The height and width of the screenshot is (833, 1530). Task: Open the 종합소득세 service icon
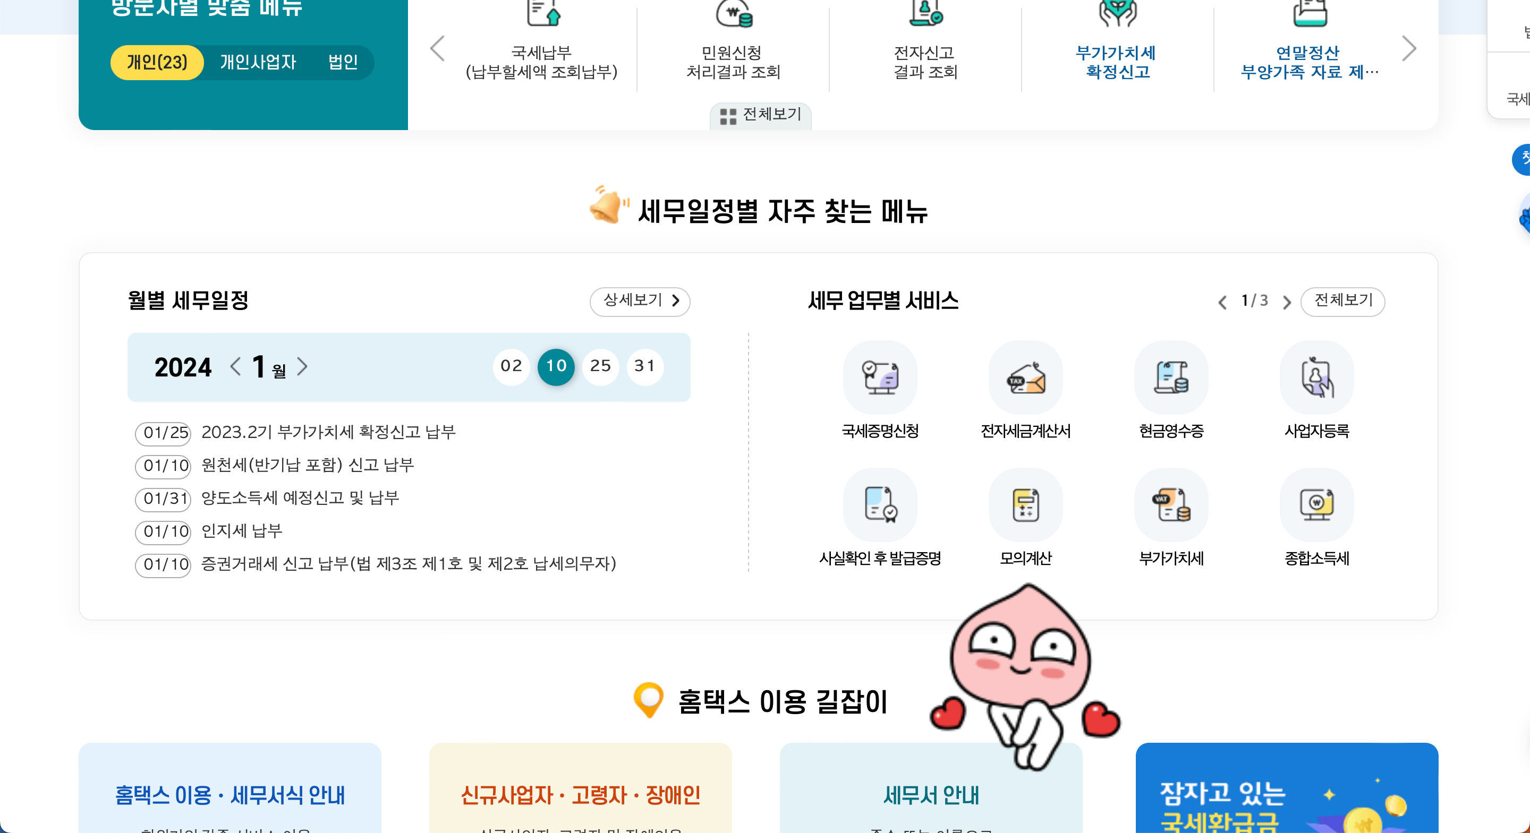pos(1316,505)
